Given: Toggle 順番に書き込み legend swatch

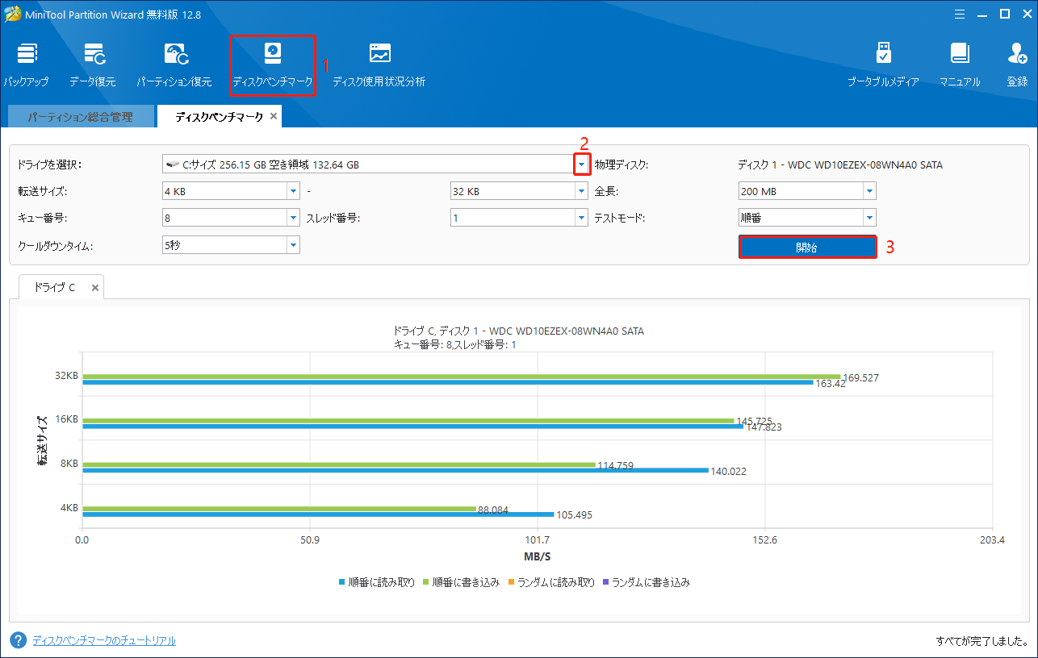Looking at the screenshot, I should tap(426, 581).
